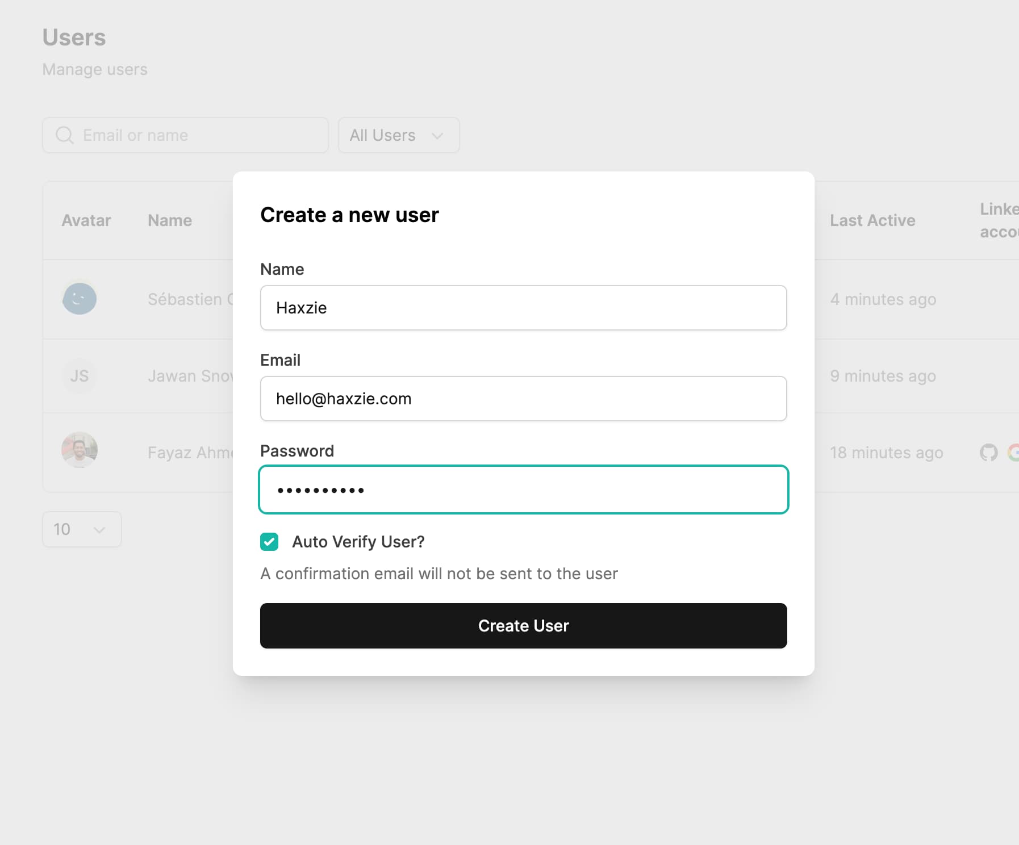Viewport: 1019px width, 845px height.
Task: Click the Avatar column header
Action: pos(86,220)
